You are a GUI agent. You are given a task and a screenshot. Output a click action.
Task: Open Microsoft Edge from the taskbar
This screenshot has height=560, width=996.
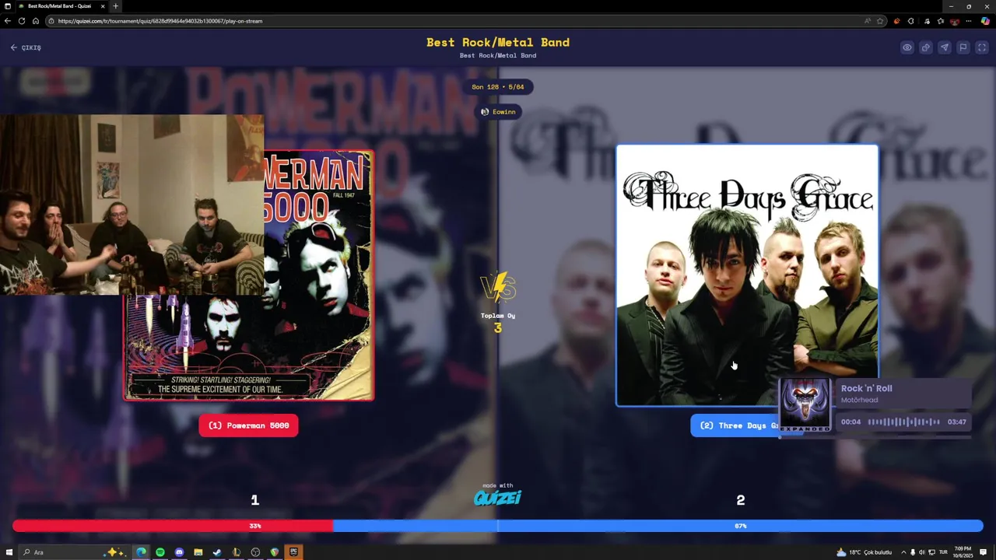pos(142,552)
